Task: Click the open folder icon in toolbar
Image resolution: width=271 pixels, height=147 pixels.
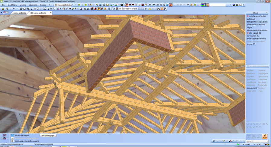Action: click(x=3, y=9)
